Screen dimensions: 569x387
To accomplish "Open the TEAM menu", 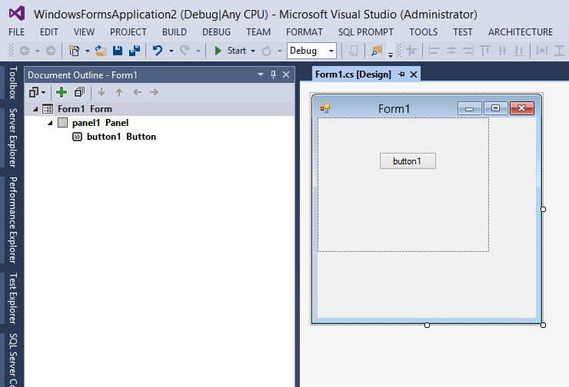I will coord(258,32).
